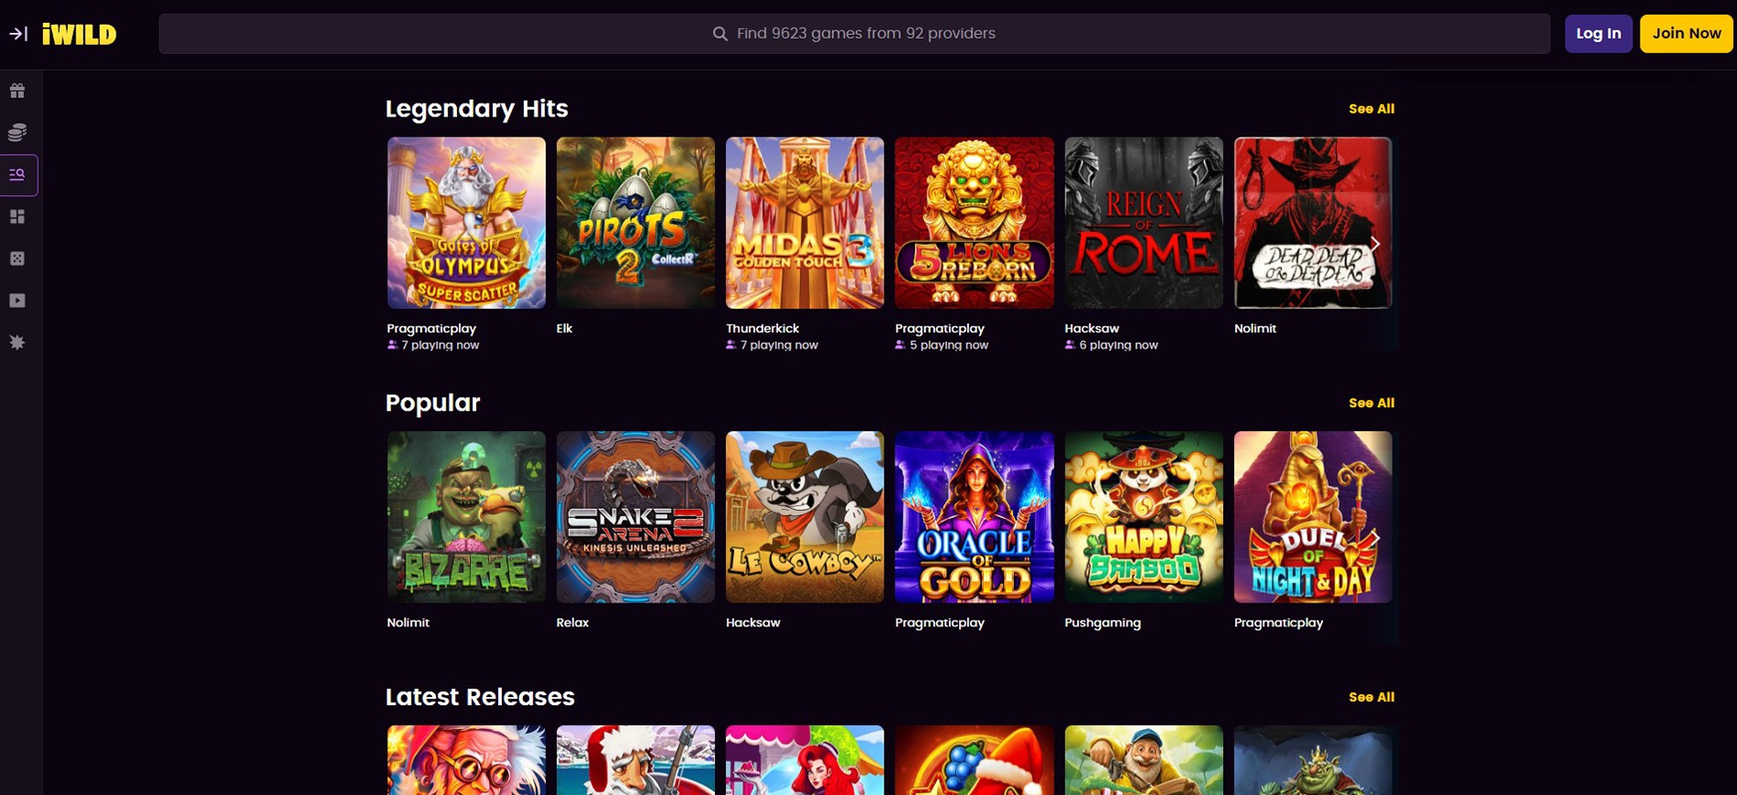This screenshot has height=795, width=1737.
Task: Open Snake Arena 2 game
Action: (635, 517)
